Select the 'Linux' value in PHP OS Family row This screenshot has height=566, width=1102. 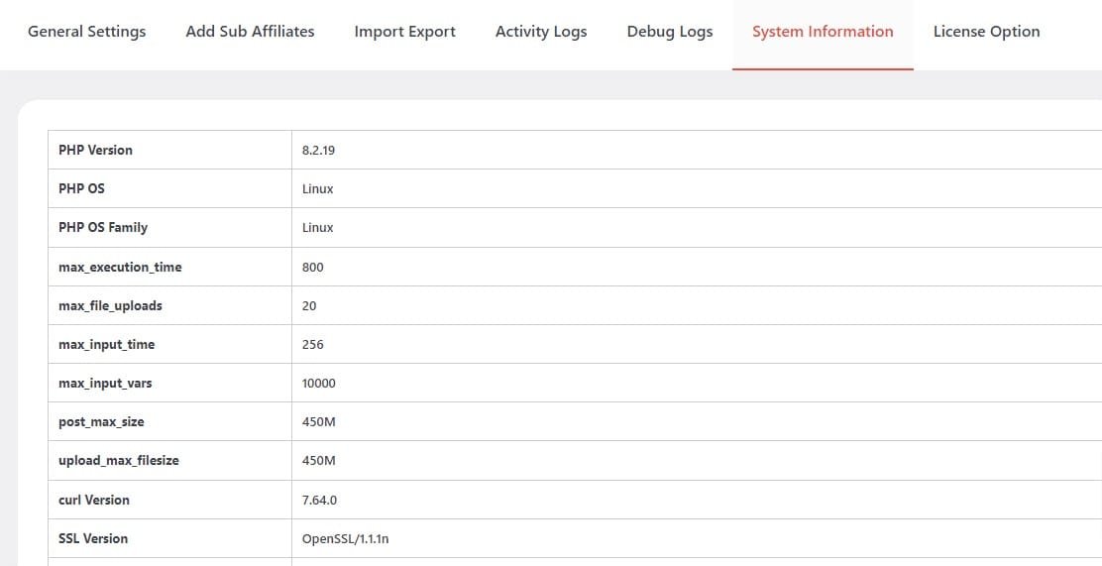coord(318,227)
